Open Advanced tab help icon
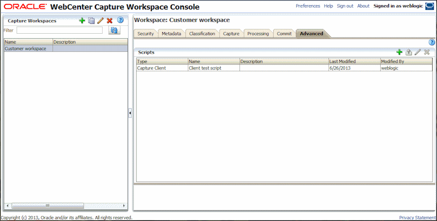The height and width of the screenshot is (221, 437). [x=431, y=43]
